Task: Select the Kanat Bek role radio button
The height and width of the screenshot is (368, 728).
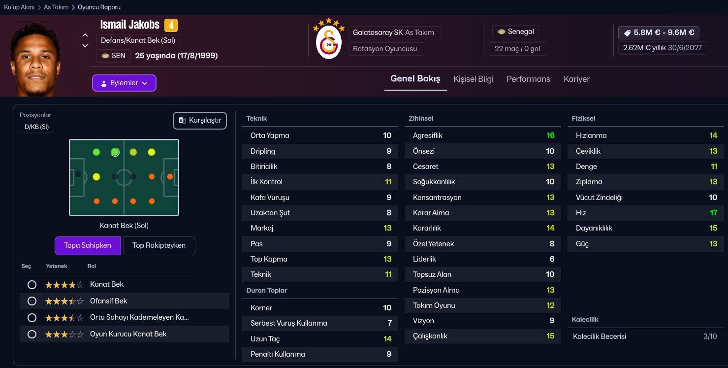Action: click(32, 285)
